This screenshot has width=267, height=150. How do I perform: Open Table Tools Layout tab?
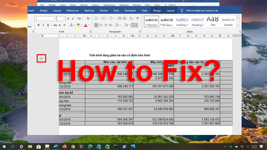pyautogui.click(x=170, y=11)
